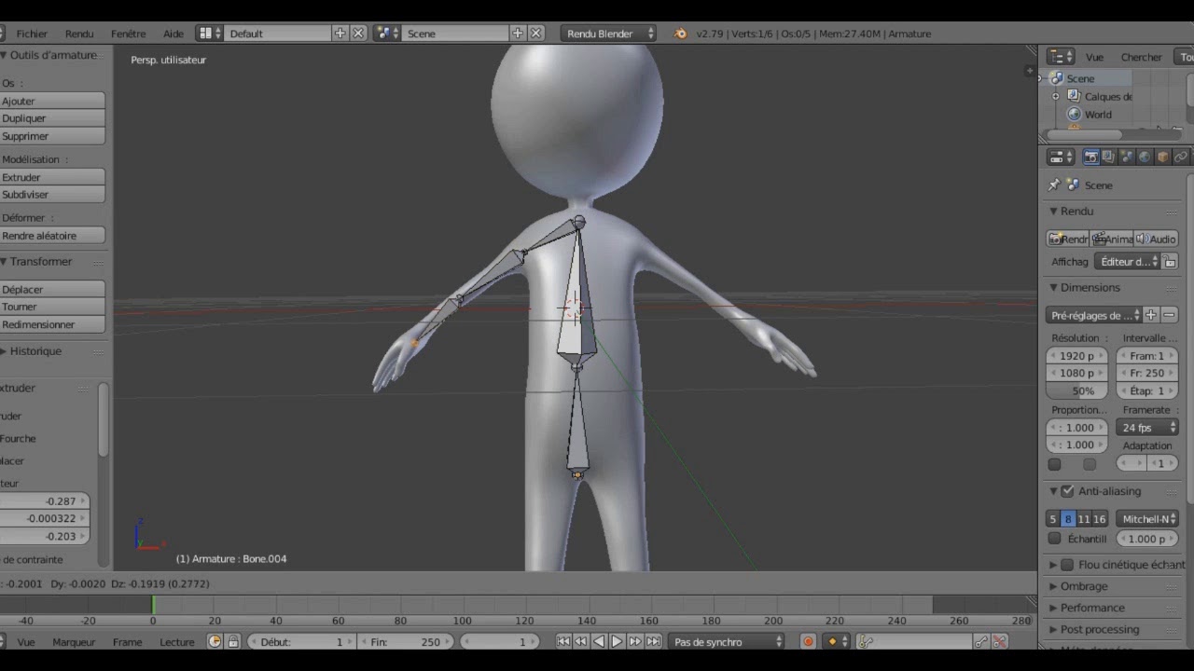The image size is (1194, 671).
Task: Delete the current Scene with the X icon
Action: 536,34
